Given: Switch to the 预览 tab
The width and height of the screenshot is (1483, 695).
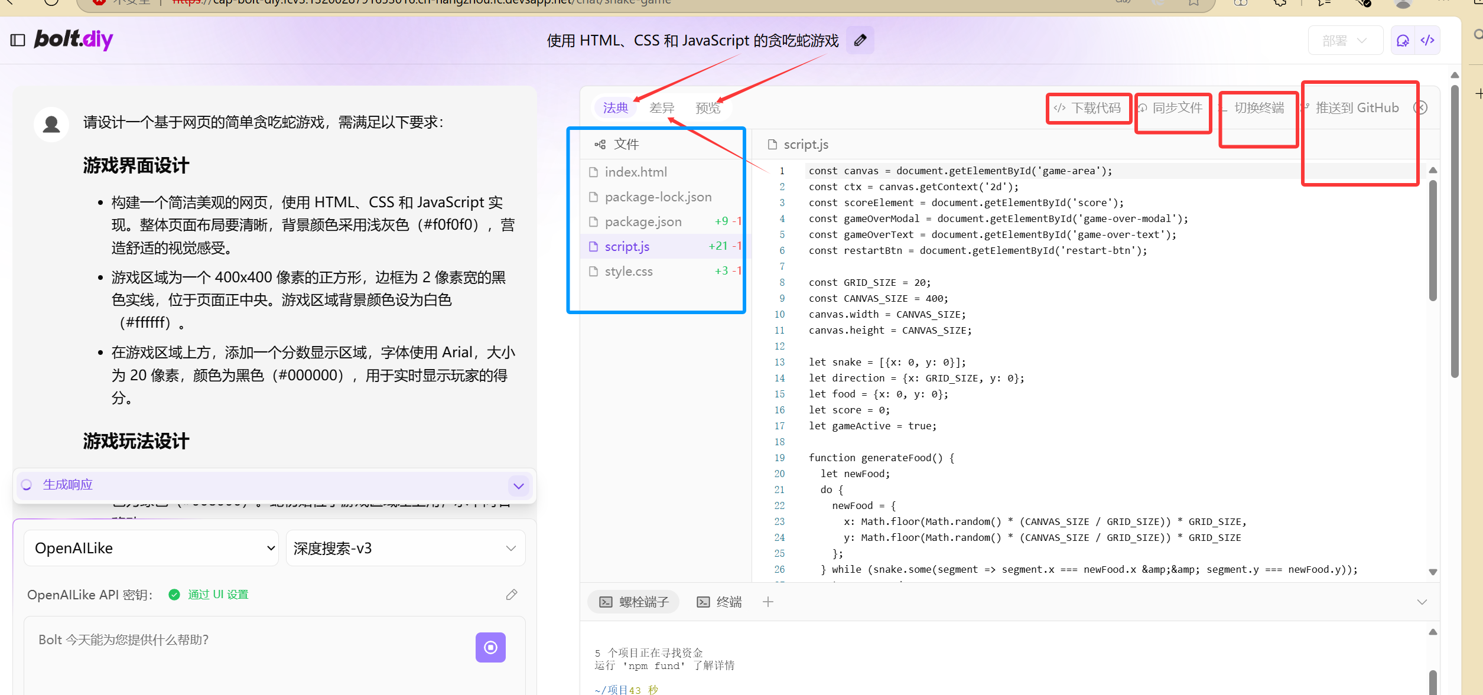Looking at the screenshot, I should [707, 107].
